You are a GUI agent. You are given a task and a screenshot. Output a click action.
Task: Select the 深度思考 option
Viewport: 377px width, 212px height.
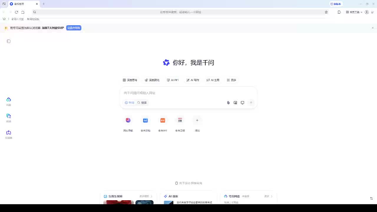[x=130, y=80]
